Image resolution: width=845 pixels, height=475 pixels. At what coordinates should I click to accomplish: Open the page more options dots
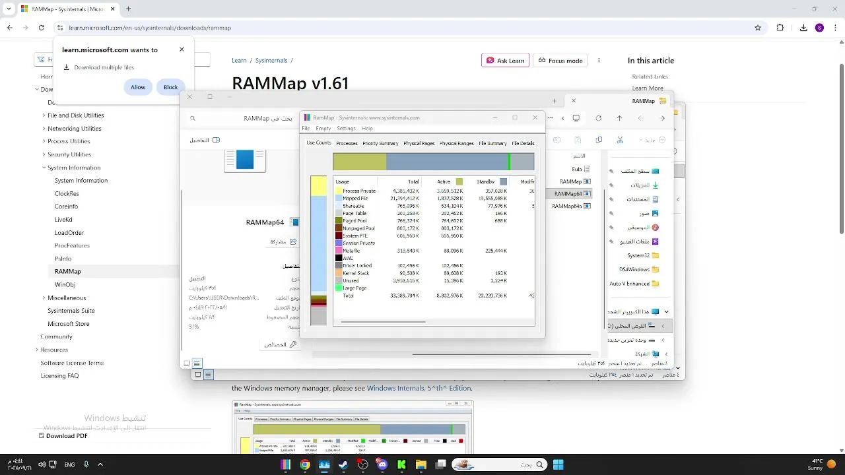click(599, 60)
